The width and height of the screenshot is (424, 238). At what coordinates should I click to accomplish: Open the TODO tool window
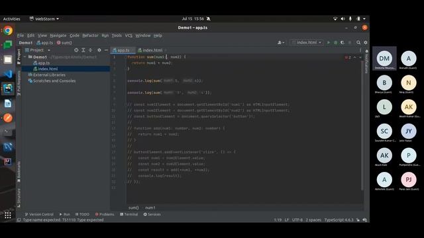82,214
